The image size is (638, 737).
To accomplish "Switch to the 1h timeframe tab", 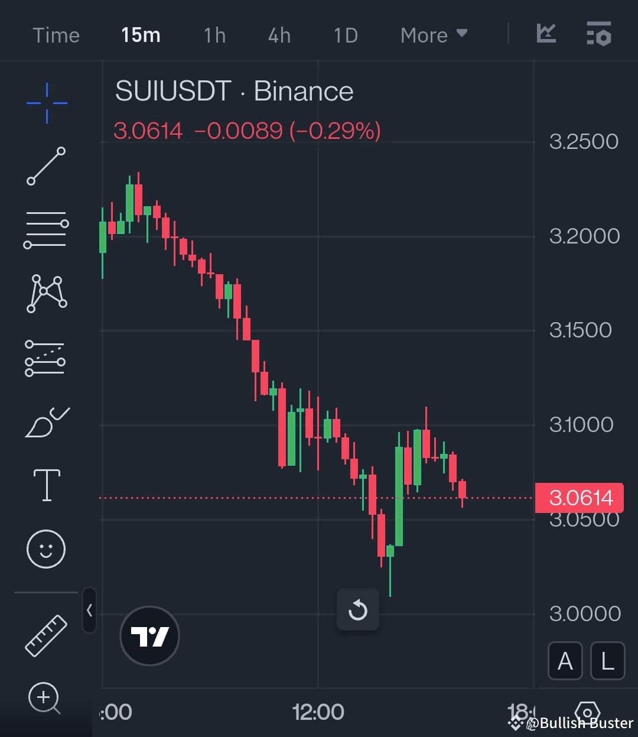I will 214,35.
